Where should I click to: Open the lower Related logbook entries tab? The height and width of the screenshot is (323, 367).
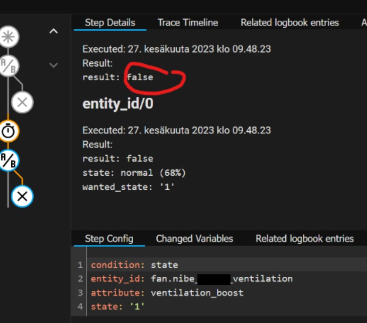pos(304,238)
